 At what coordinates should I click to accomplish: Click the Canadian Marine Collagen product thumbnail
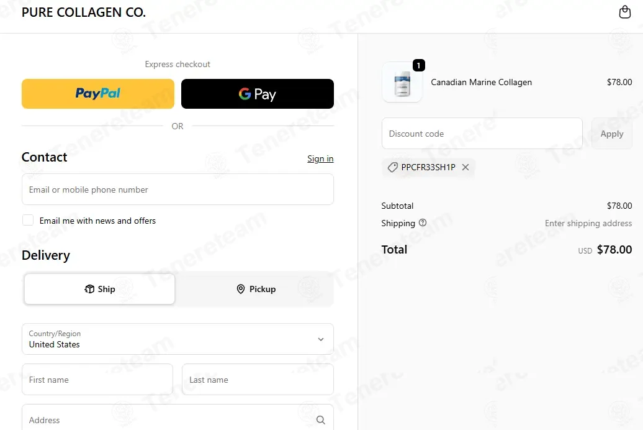click(402, 82)
